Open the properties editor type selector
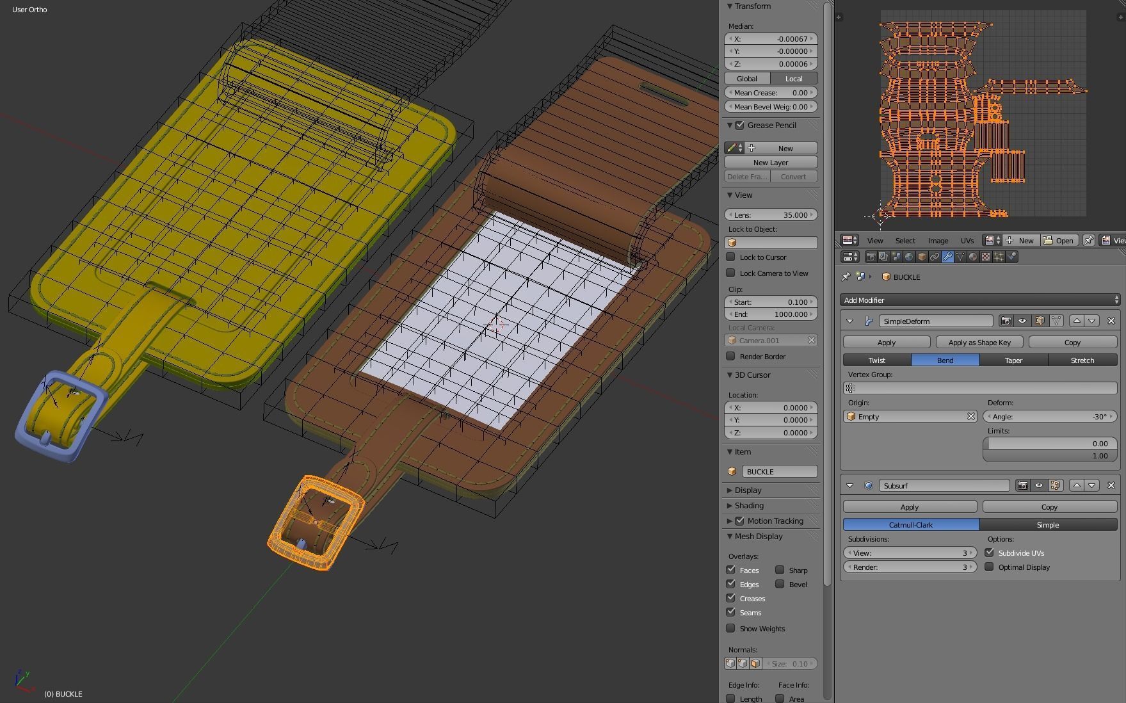The image size is (1126, 703). tap(850, 257)
